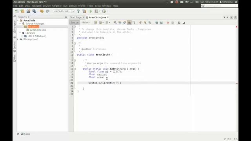Screen dimensions: 251x141
Task: Switch to the Start Page tab
Action: click(x=76, y=17)
